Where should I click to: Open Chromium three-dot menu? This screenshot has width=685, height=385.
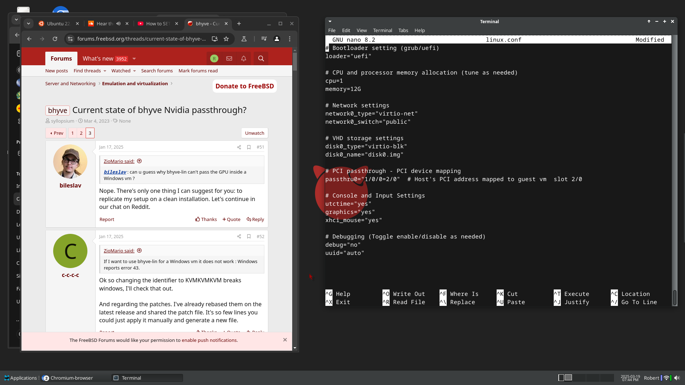coord(290,39)
